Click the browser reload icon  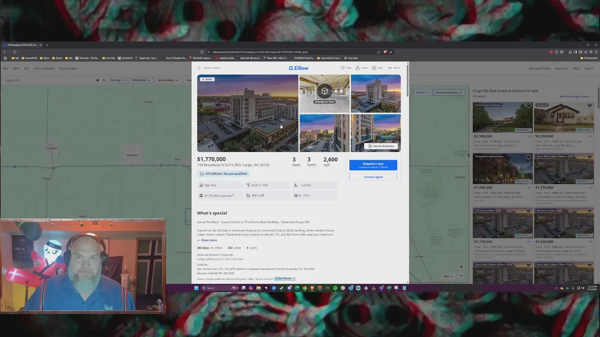tap(15, 52)
